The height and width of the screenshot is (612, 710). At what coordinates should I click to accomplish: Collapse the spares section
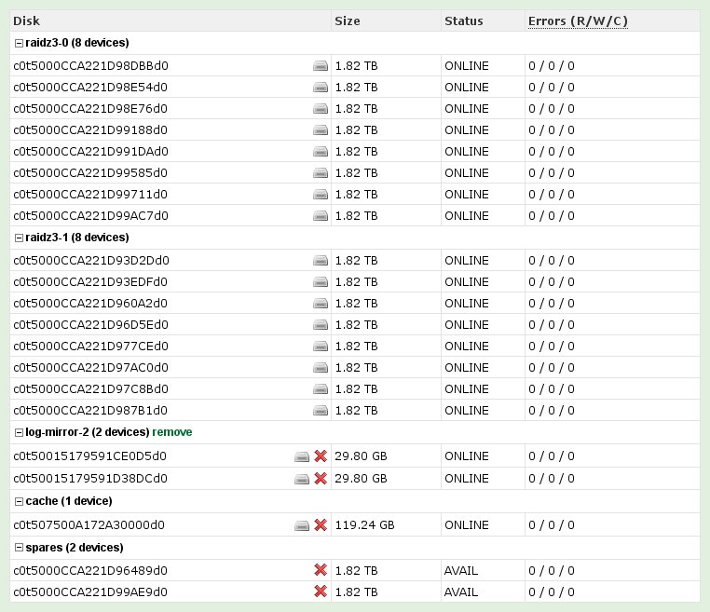click(x=18, y=547)
